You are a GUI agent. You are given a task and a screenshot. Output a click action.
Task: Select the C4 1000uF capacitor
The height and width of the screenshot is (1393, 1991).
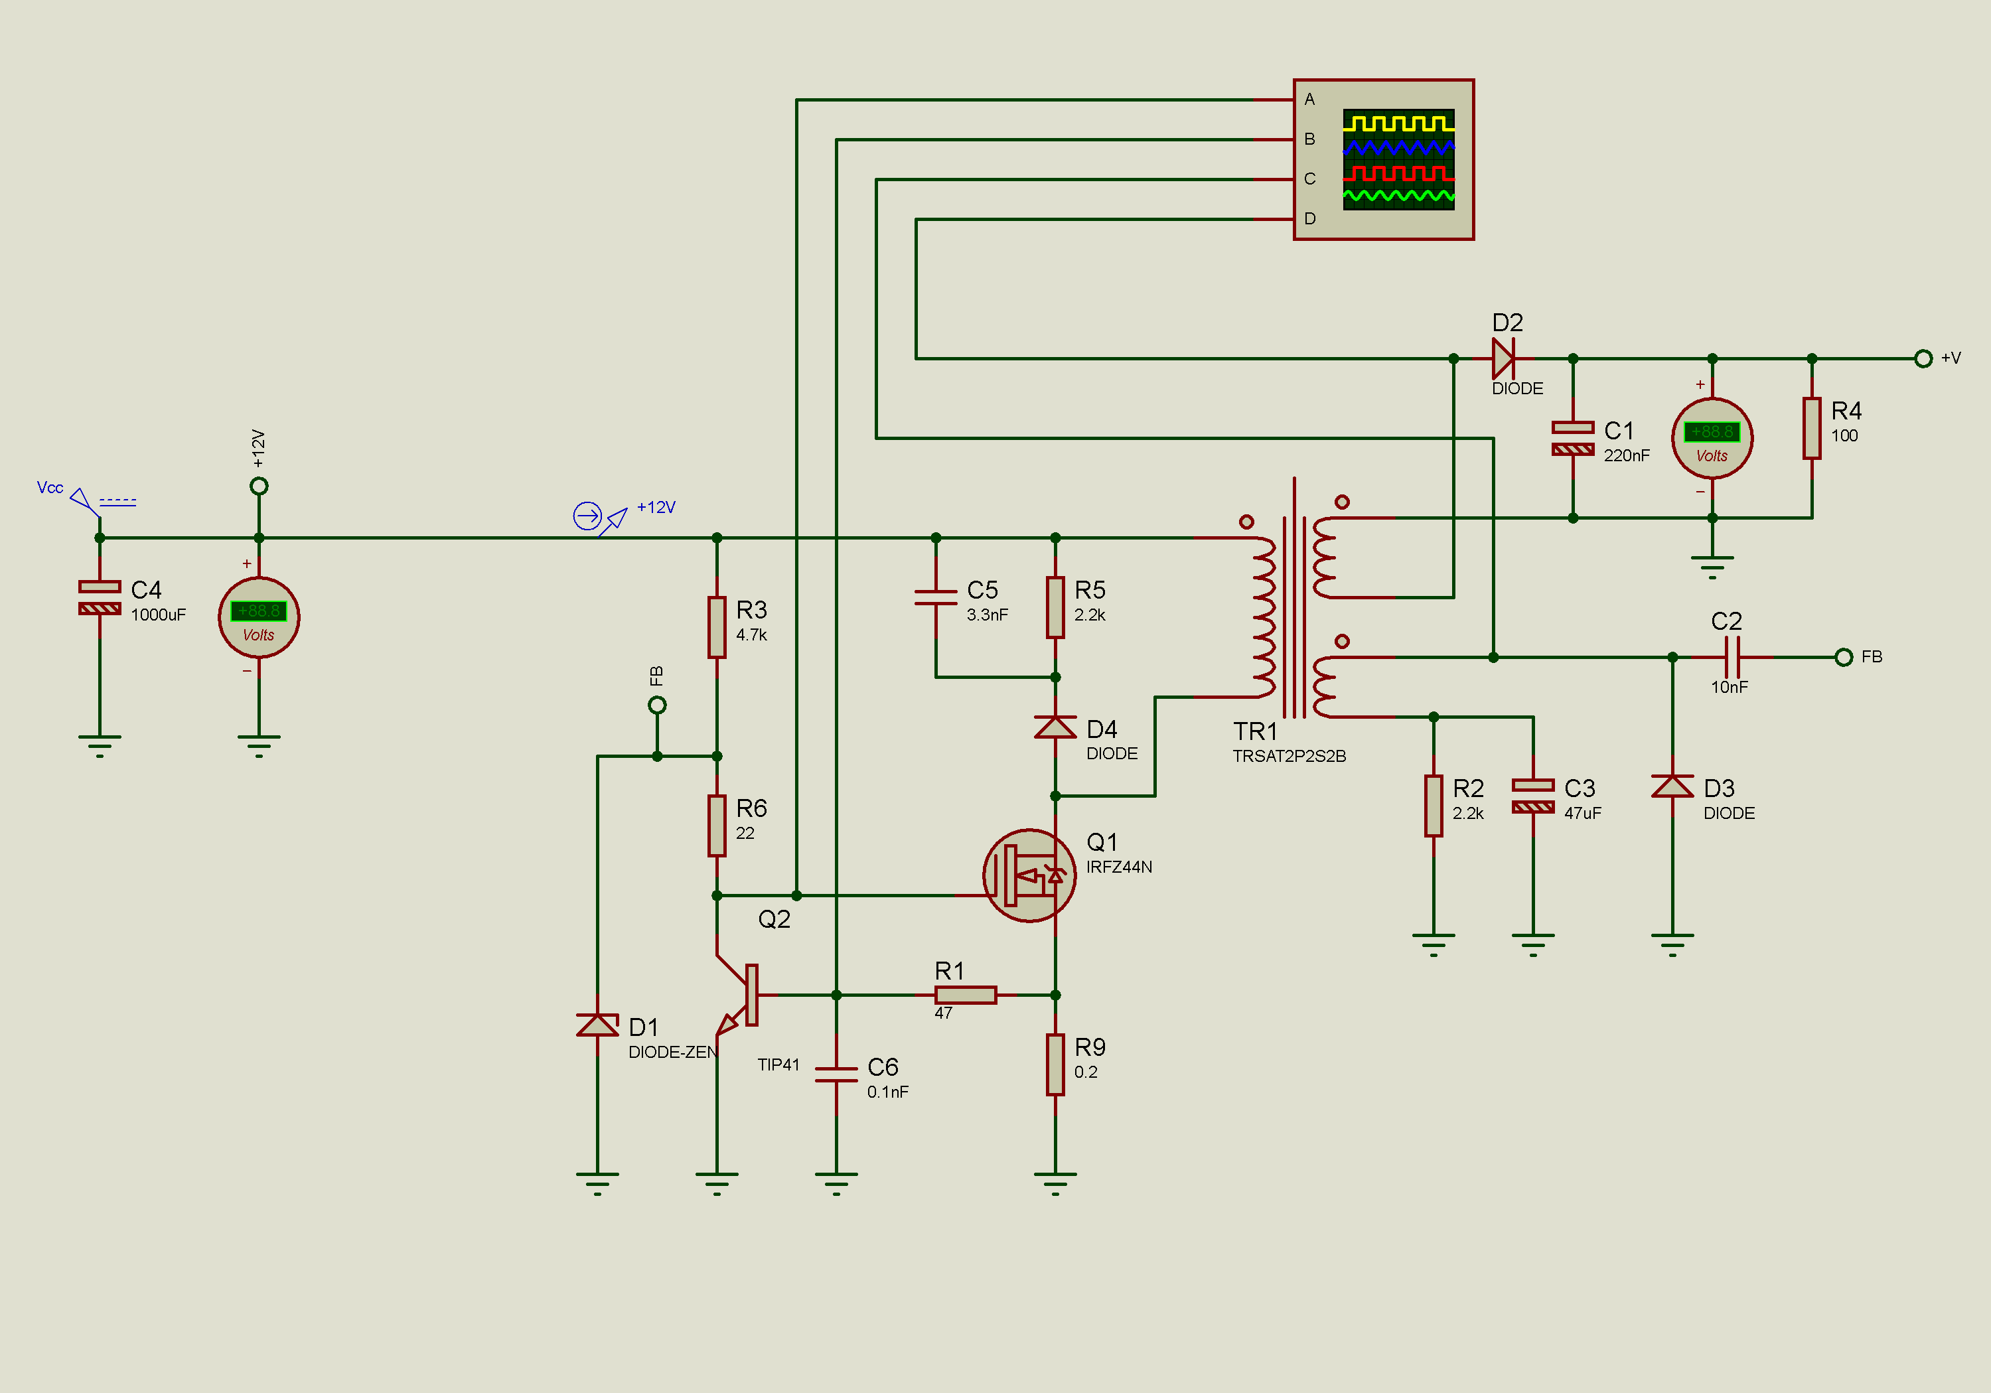[x=100, y=598]
